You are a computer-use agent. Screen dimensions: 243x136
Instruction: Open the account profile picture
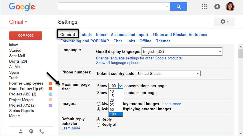pyautogui.click(x=230, y=7)
